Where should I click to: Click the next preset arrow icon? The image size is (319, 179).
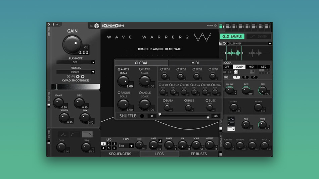click(x=83, y=77)
